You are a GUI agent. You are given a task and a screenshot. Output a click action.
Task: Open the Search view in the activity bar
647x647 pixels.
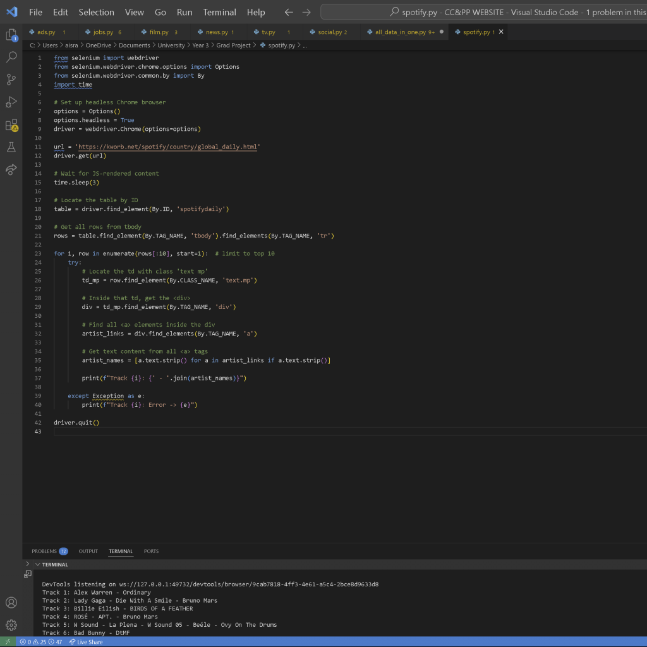pyautogui.click(x=11, y=57)
